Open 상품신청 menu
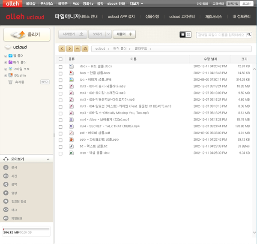The image size is (257, 244). [152, 17]
